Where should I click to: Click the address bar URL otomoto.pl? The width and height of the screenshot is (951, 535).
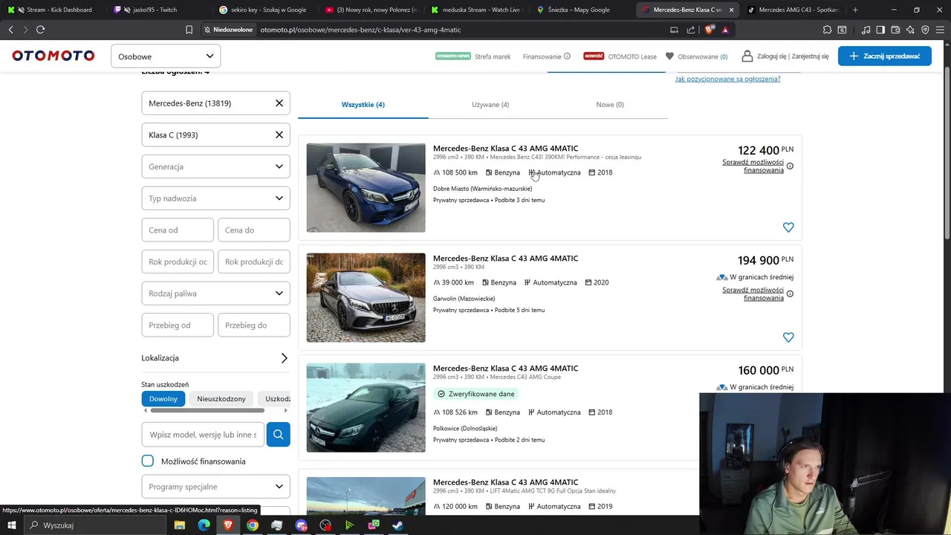[x=360, y=30]
